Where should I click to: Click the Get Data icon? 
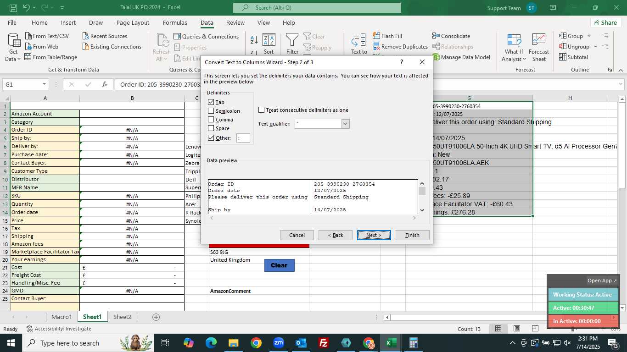[13, 41]
